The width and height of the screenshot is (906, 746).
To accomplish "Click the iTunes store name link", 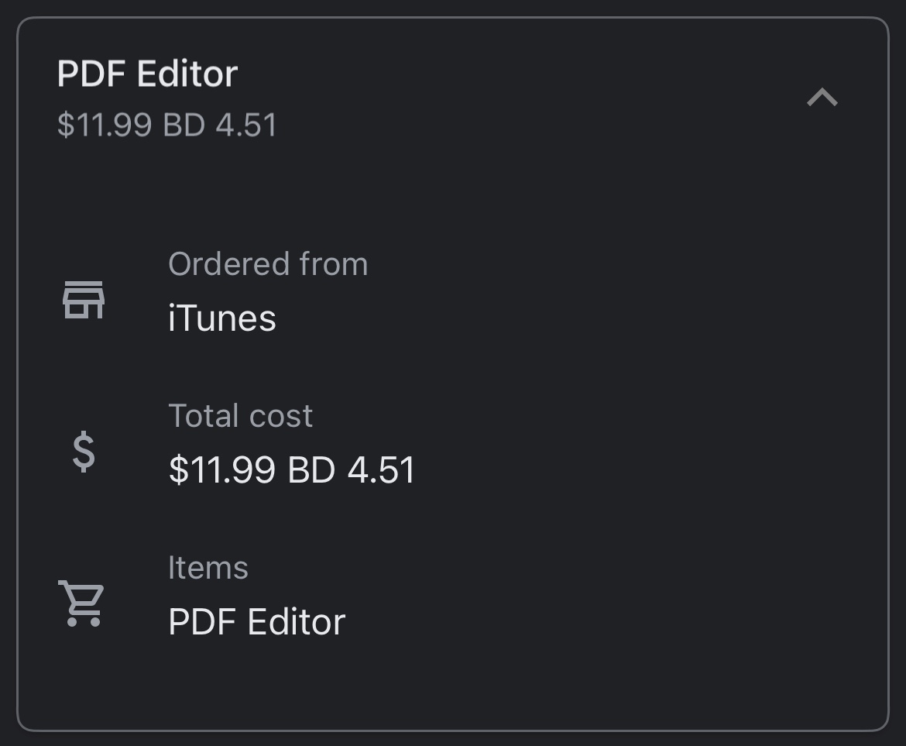I will [221, 318].
